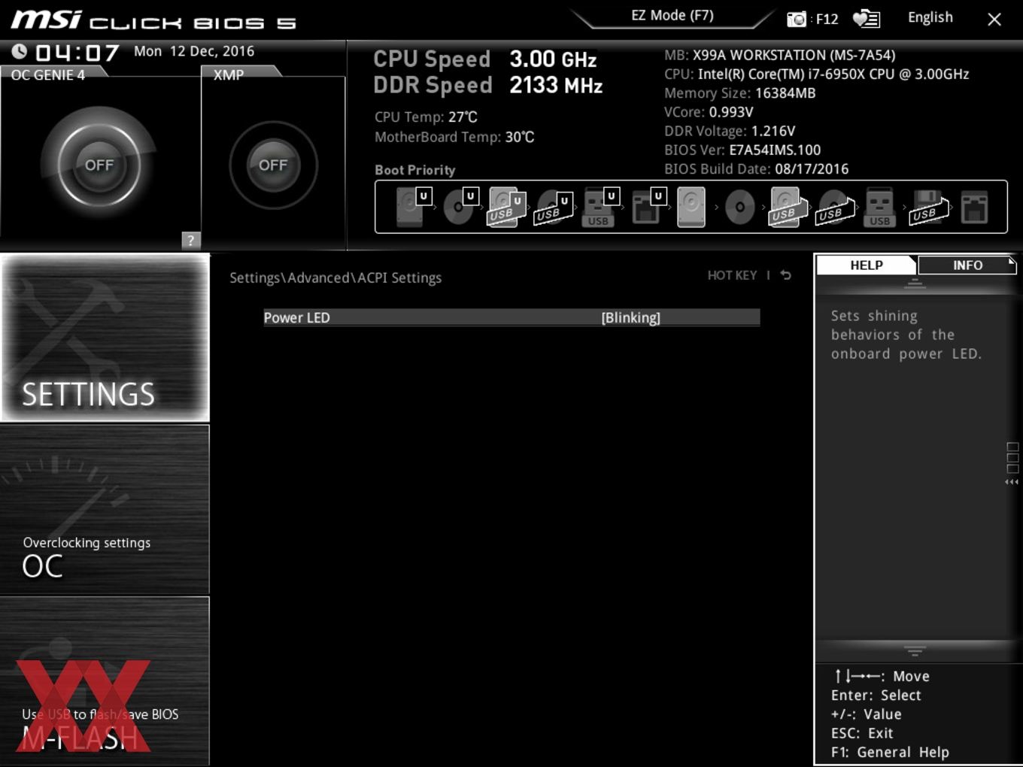Image resolution: width=1023 pixels, height=767 pixels.
Task: Select the USB floppy boot device icon
Action: pyautogui.click(x=928, y=207)
